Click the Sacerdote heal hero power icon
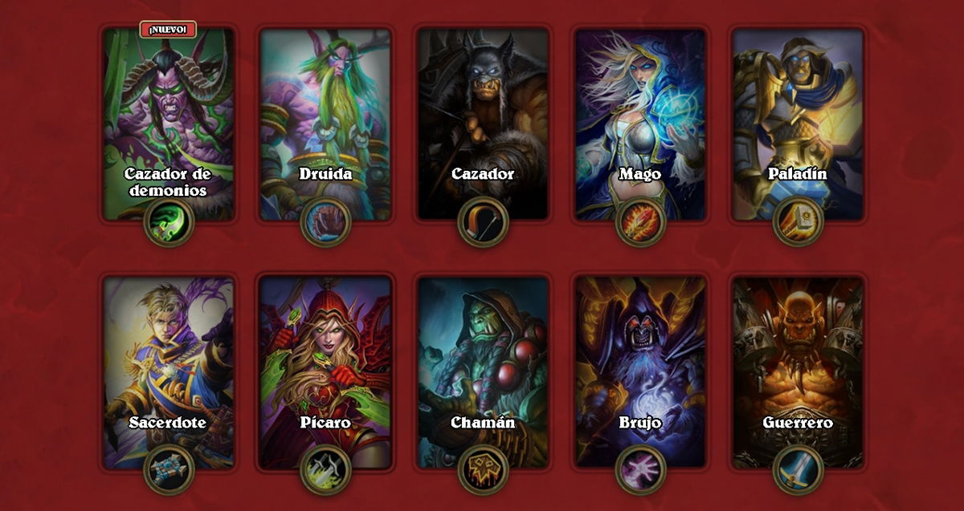The width and height of the screenshot is (964, 511). 169,470
